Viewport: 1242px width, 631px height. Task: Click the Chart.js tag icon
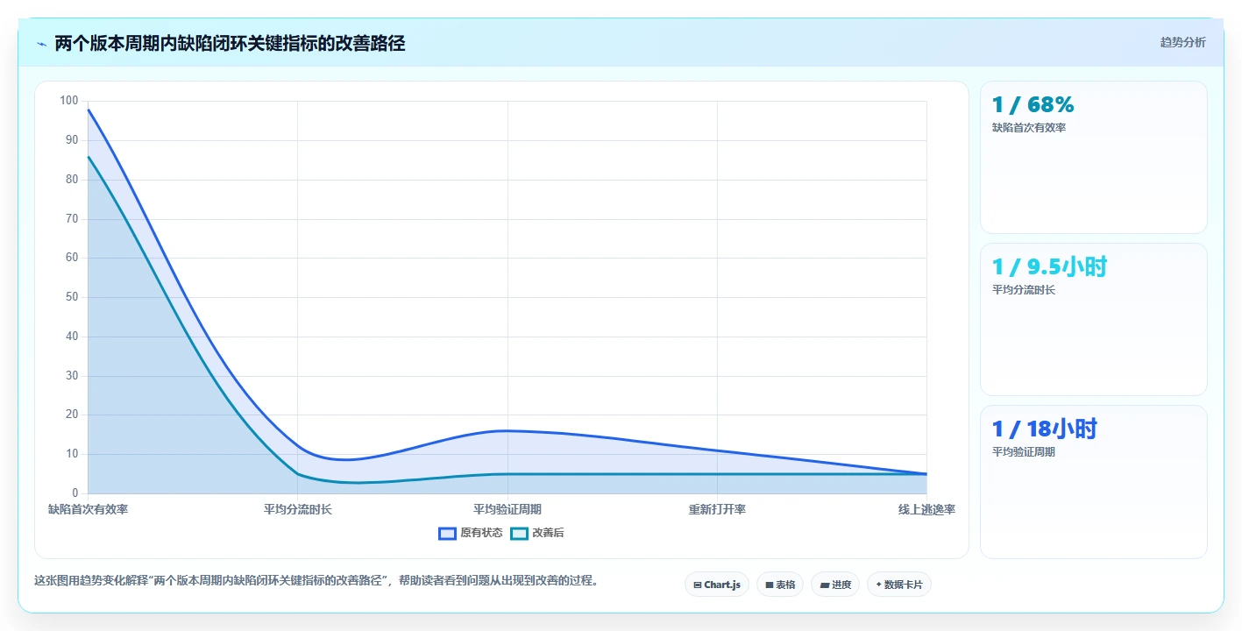pyautogui.click(x=698, y=585)
